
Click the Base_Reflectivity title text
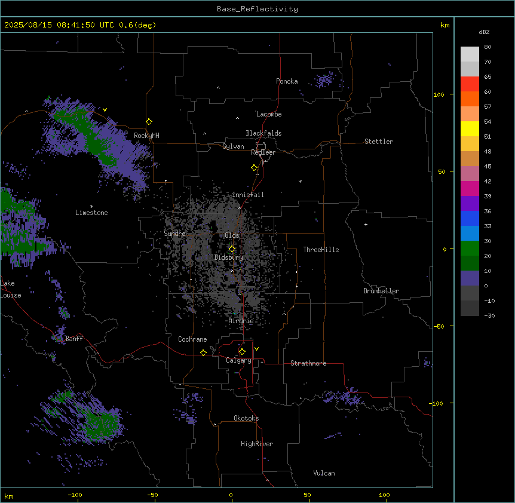pos(257,9)
